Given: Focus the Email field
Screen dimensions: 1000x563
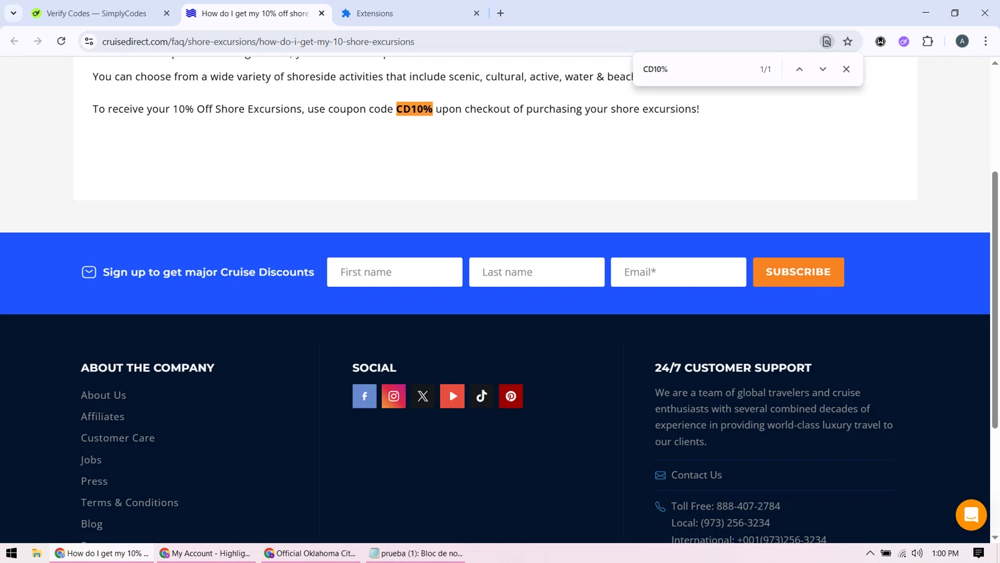Looking at the screenshot, I should point(678,272).
